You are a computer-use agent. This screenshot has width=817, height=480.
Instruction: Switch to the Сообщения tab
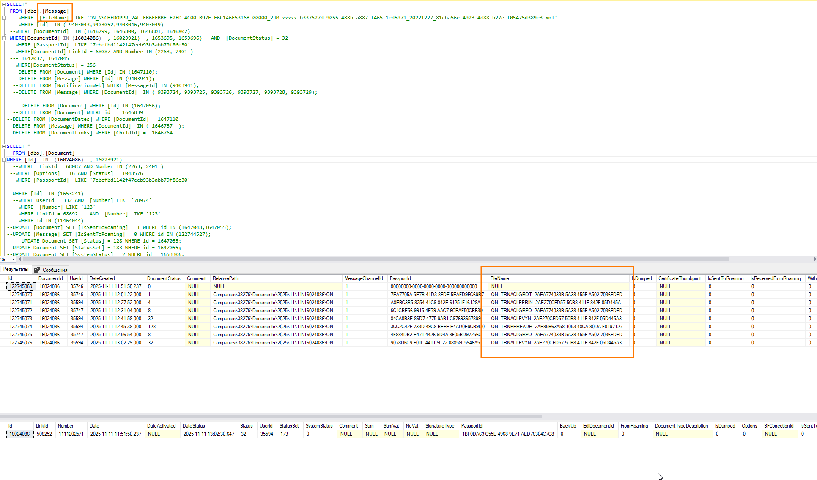55,270
